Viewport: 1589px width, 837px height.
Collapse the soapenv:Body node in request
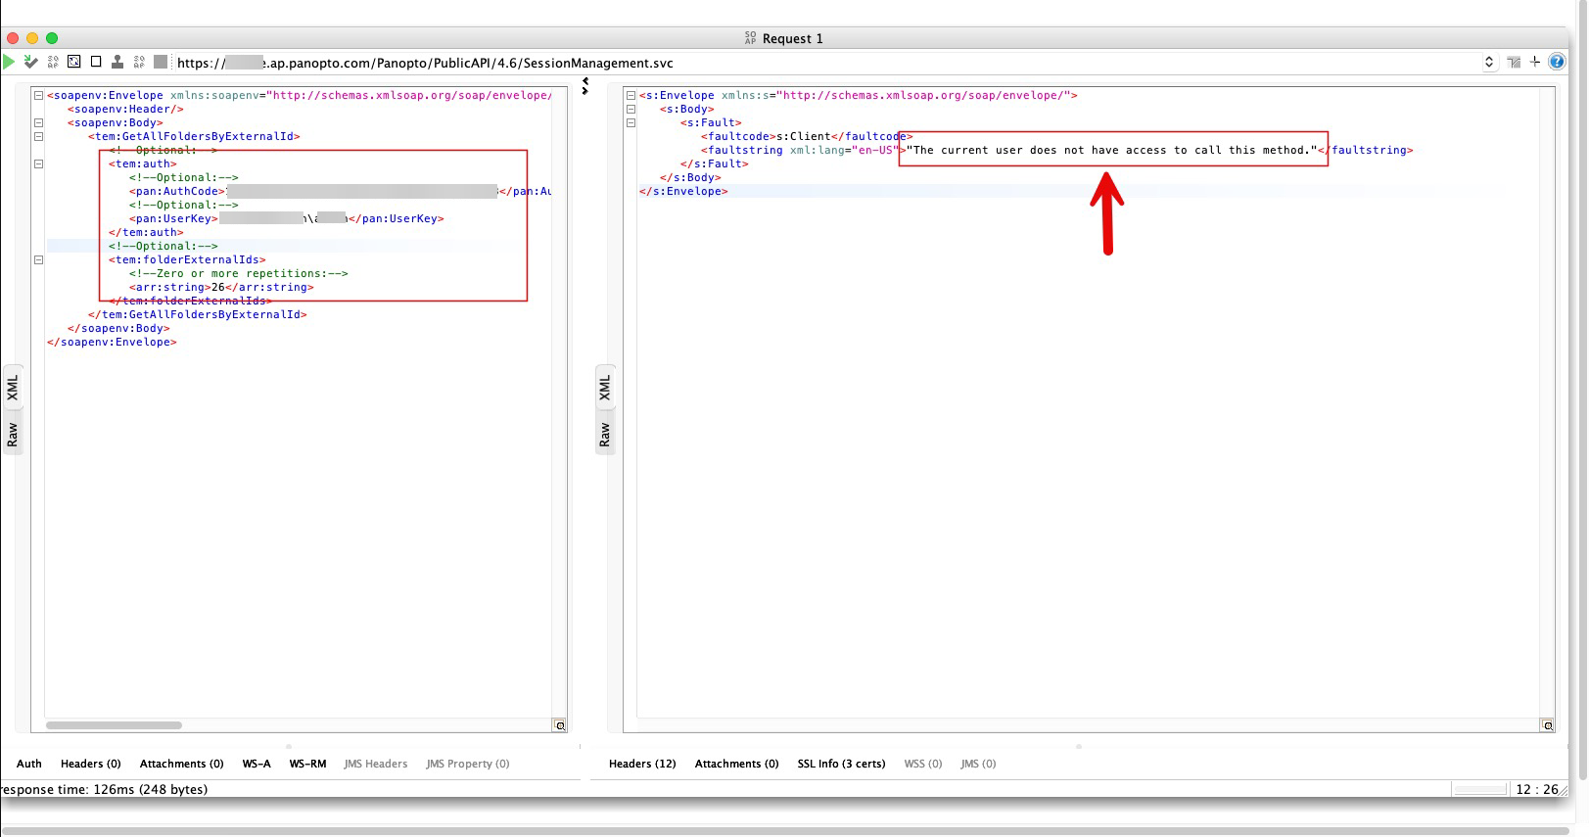tap(38, 122)
